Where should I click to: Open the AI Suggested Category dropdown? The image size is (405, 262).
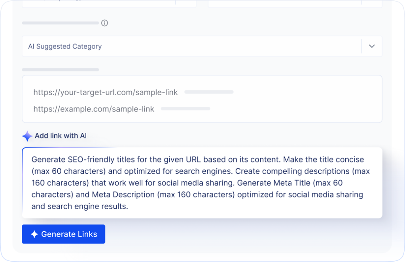tap(202, 46)
